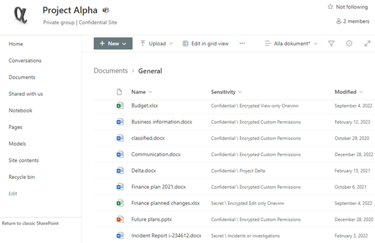Click the Project Alpha site logo
Viewport: 375px width, 243px height.
pyautogui.click(x=21, y=14)
